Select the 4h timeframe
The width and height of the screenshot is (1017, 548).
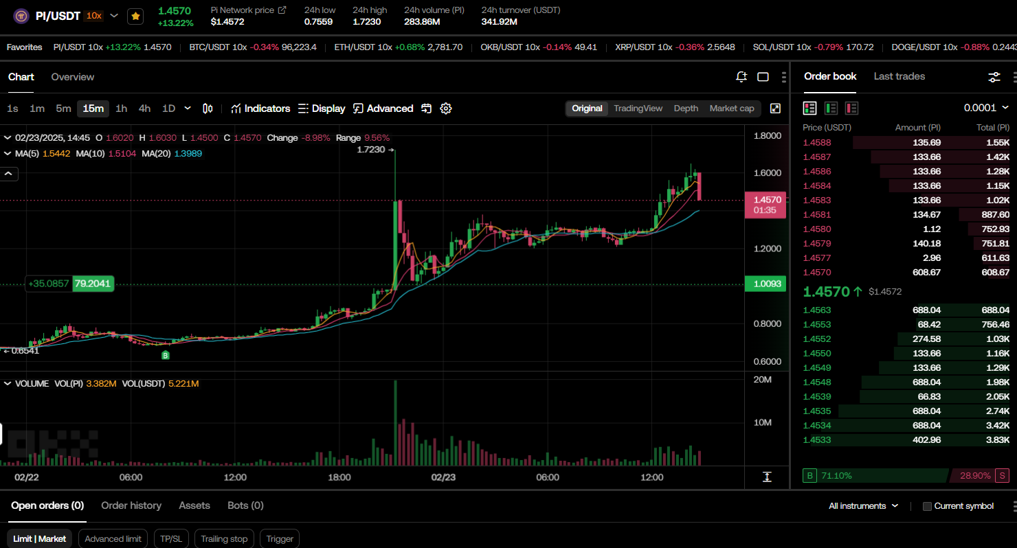click(144, 109)
